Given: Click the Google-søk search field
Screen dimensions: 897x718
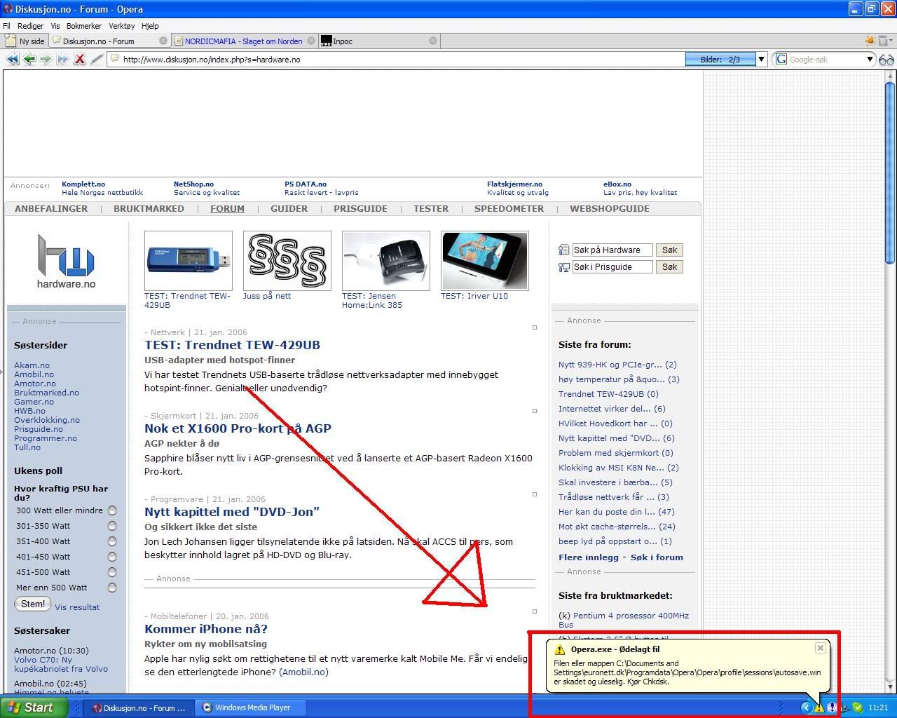Looking at the screenshot, I should click(x=826, y=60).
